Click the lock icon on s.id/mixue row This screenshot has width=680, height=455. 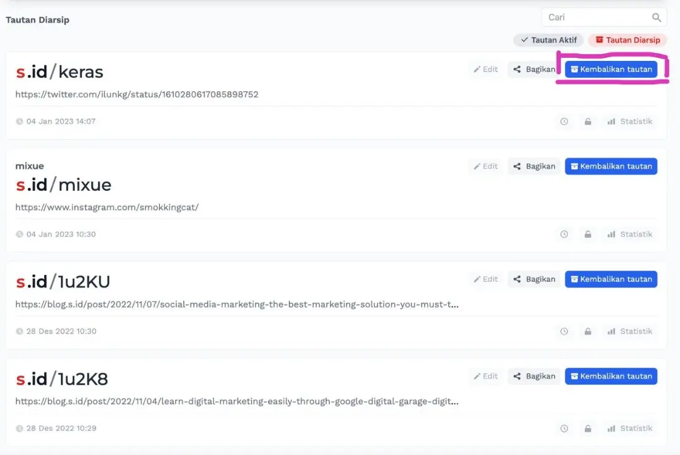tap(588, 234)
